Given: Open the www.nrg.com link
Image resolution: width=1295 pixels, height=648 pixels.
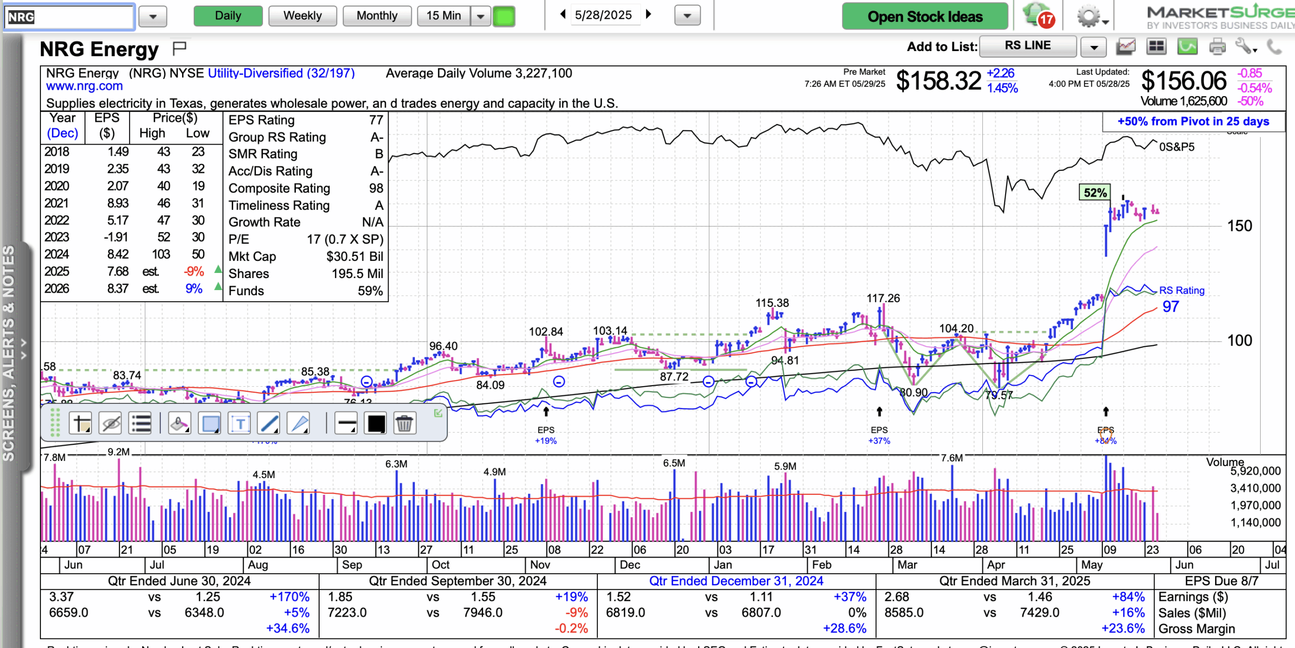Looking at the screenshot, I should tap(84, 86).
